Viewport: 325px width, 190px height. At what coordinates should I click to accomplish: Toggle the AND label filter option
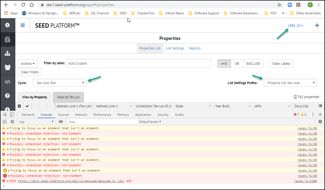224,63
